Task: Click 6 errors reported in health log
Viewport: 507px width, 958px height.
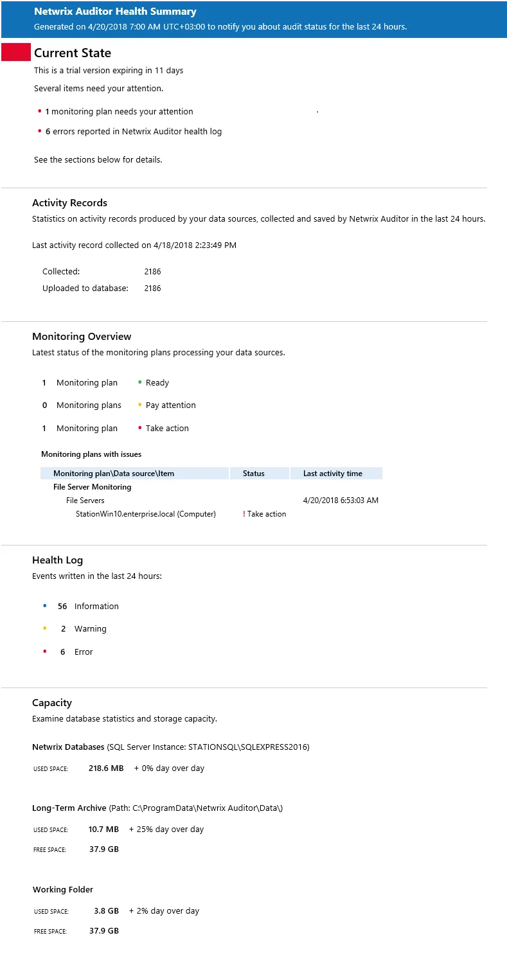Action: (134, 132)
